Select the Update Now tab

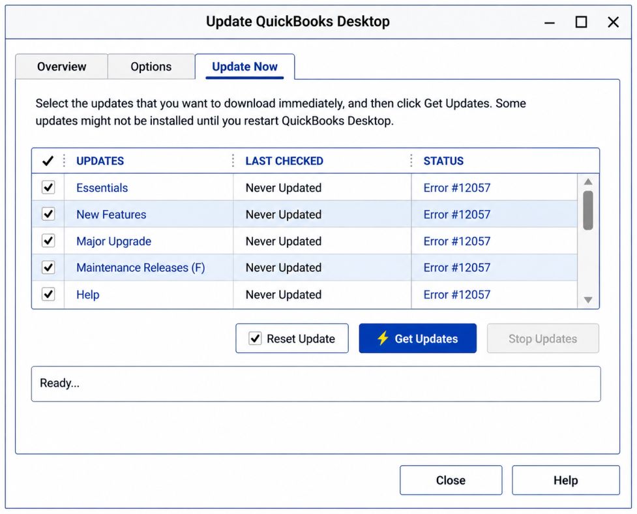click(244, 67)
